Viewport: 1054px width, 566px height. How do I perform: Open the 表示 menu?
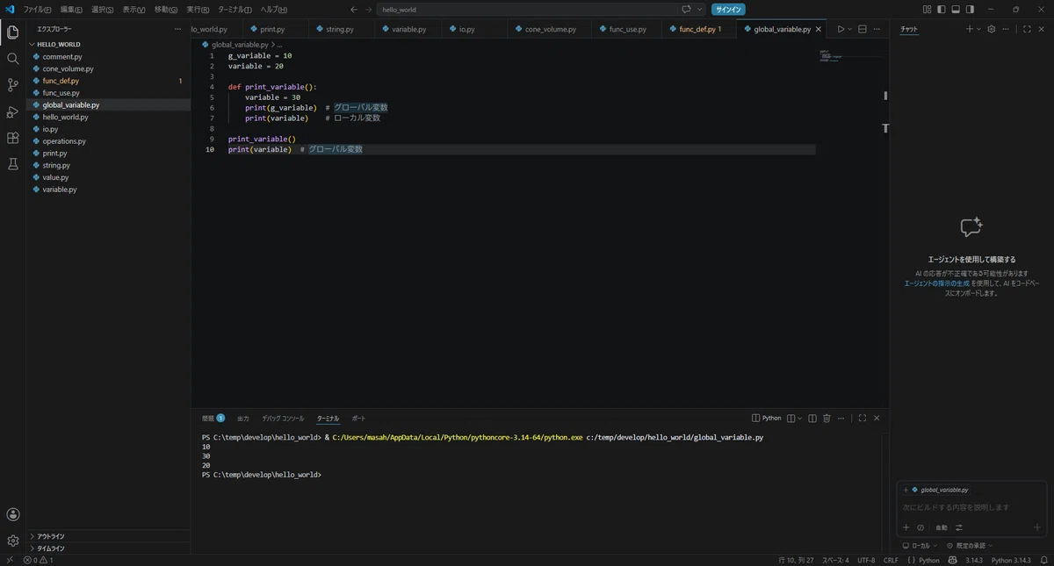pyautogui.click(x=134, y=10)
